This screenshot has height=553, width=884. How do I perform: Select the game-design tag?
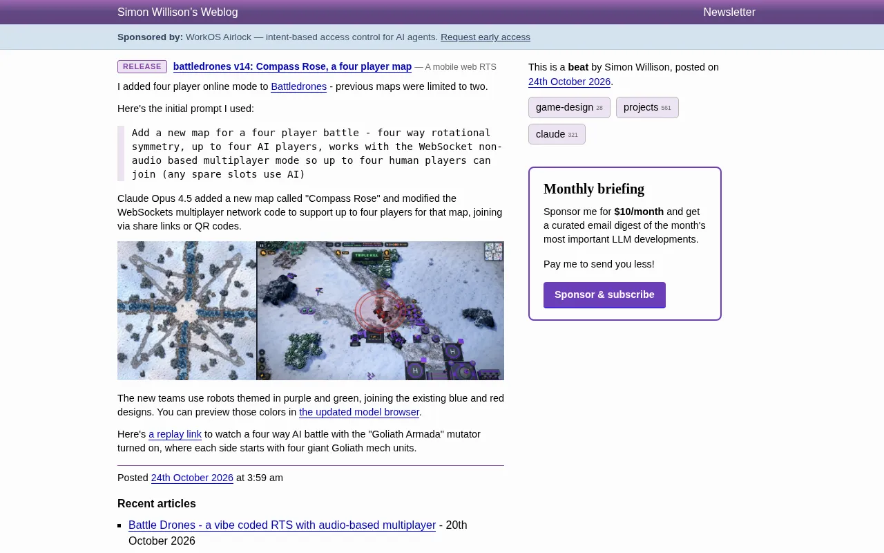[569, 108]
